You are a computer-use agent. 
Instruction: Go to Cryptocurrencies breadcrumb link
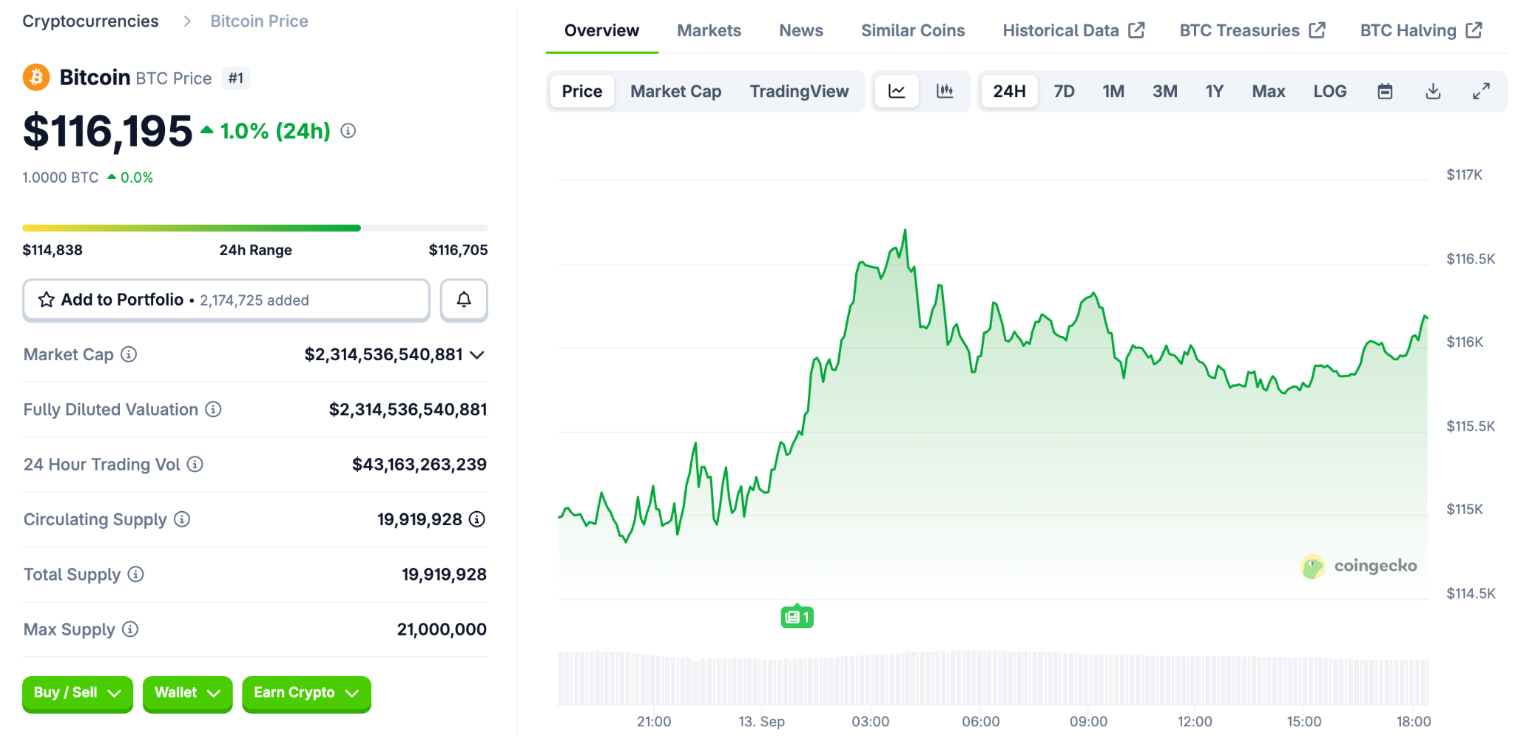[x=90, y=21]
